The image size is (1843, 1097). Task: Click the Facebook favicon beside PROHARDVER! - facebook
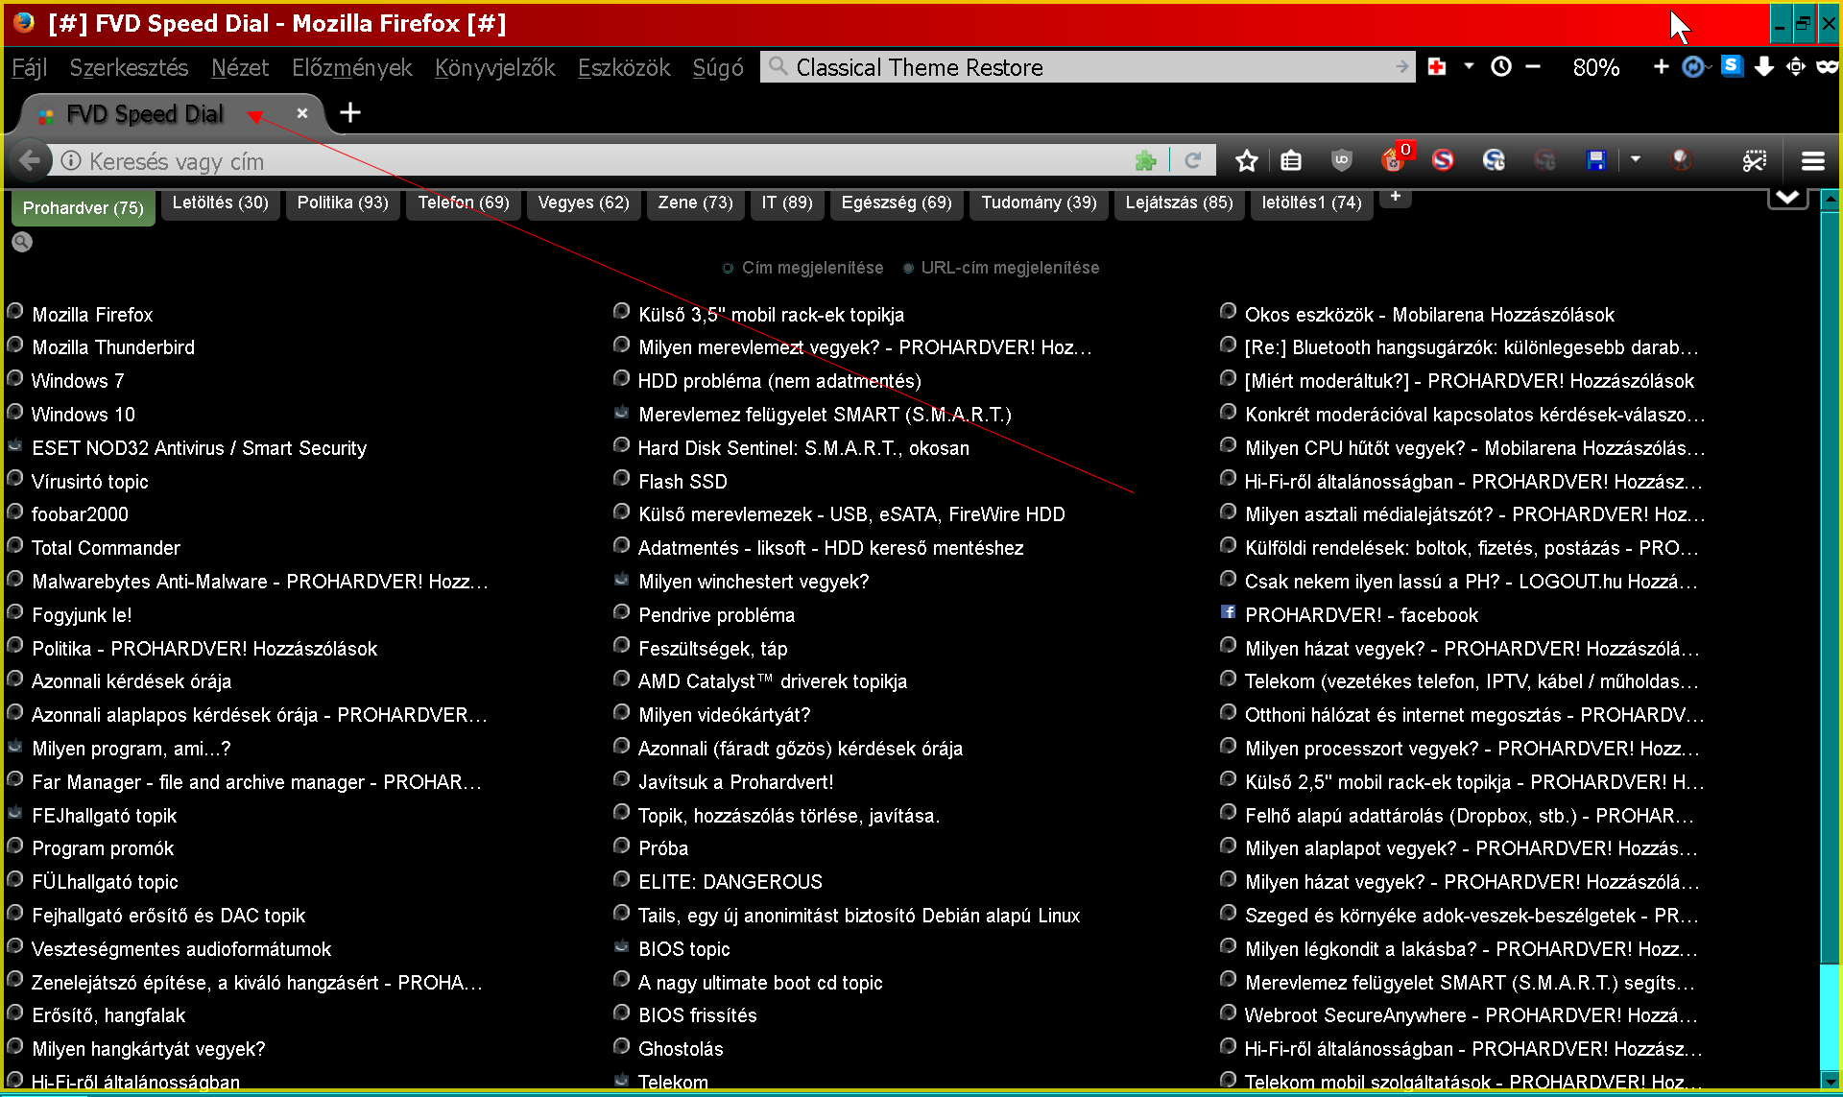(1228, 611)
